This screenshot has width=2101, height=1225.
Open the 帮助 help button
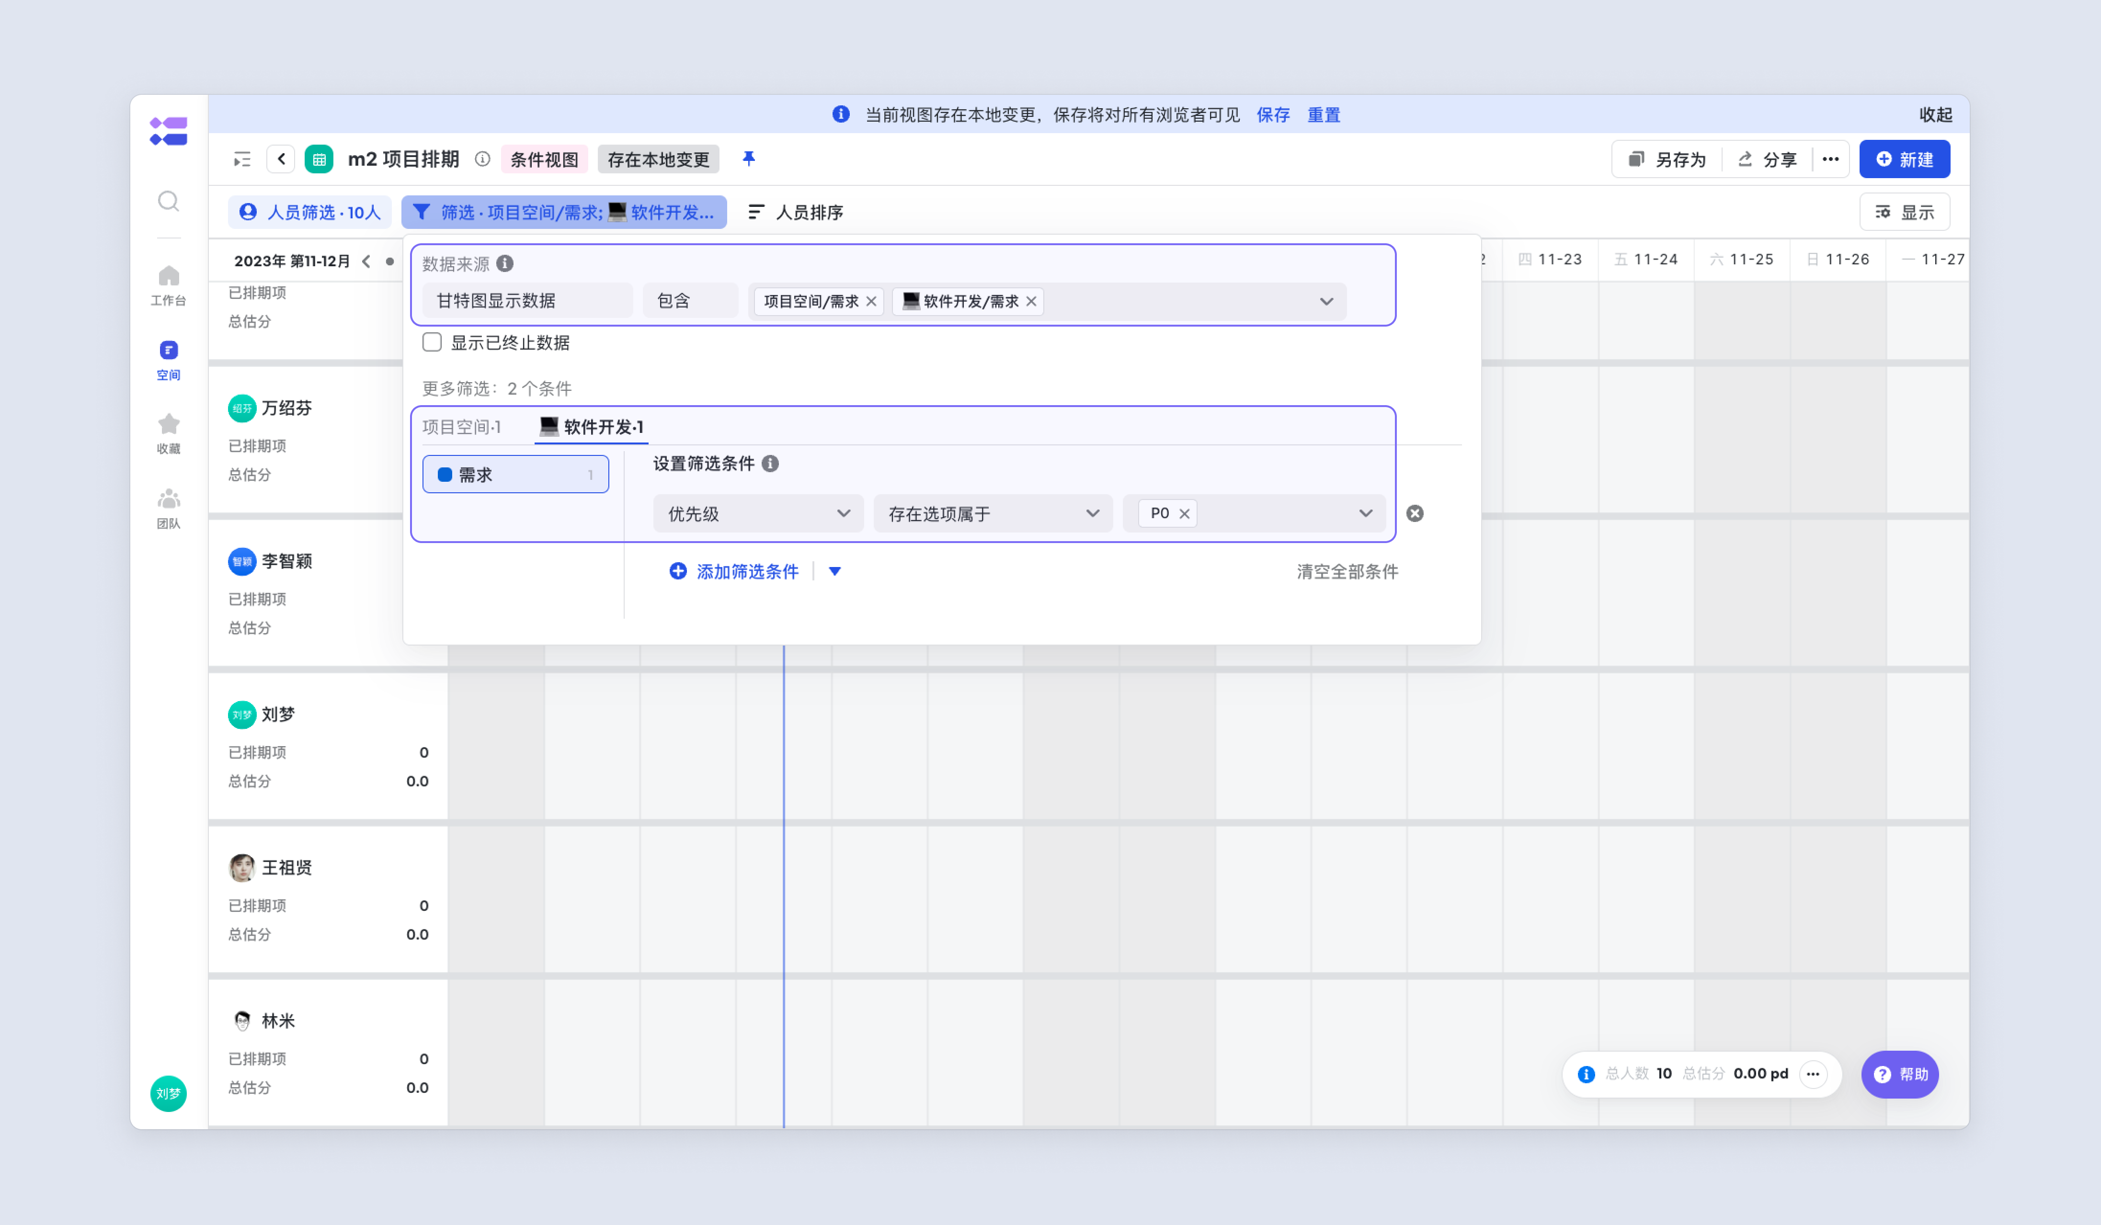[1900, 1074]
